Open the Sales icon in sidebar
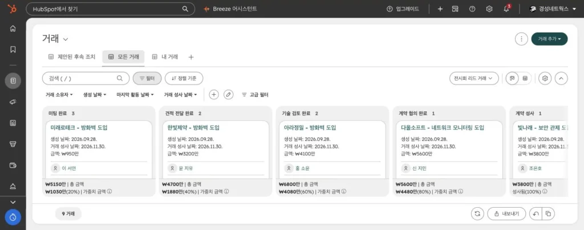Viewport: 584px width, 230px height. point(13,144)
